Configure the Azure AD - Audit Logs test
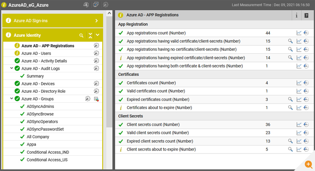Screen dimensions: 315x171 (x=96, y=68)
